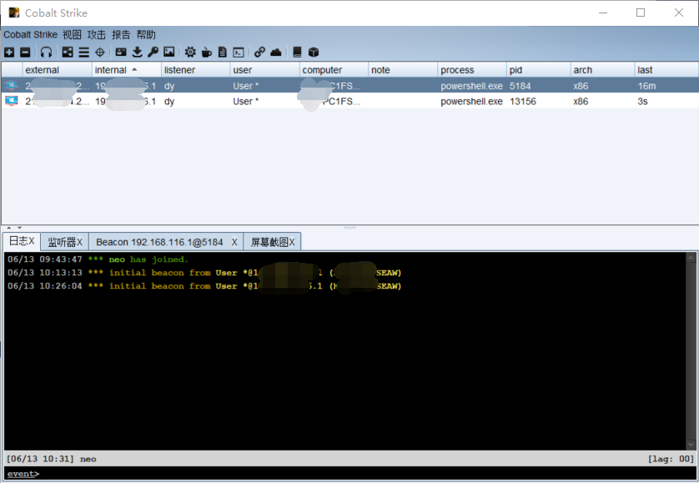Close the 监听器 tab with its X

click(x=79, y=242)
